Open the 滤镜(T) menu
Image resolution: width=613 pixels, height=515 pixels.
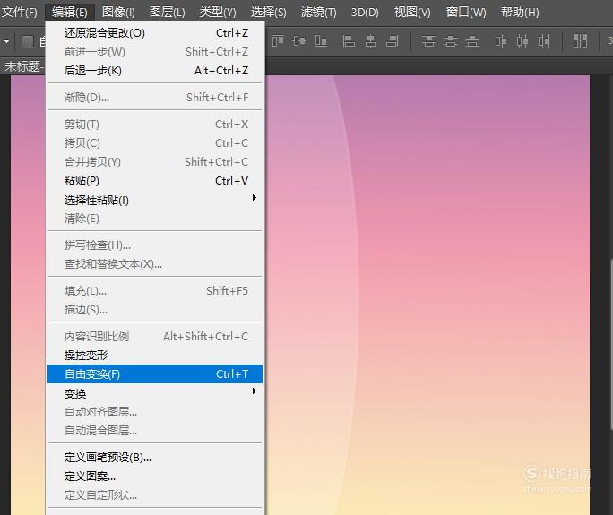pyautogui.click(x=319, y=13)
